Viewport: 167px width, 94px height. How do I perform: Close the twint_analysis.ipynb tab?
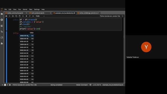coord(51,13)
